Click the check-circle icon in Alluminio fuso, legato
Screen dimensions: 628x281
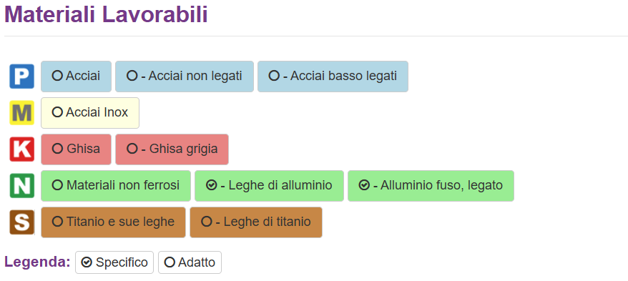point(364,185)
